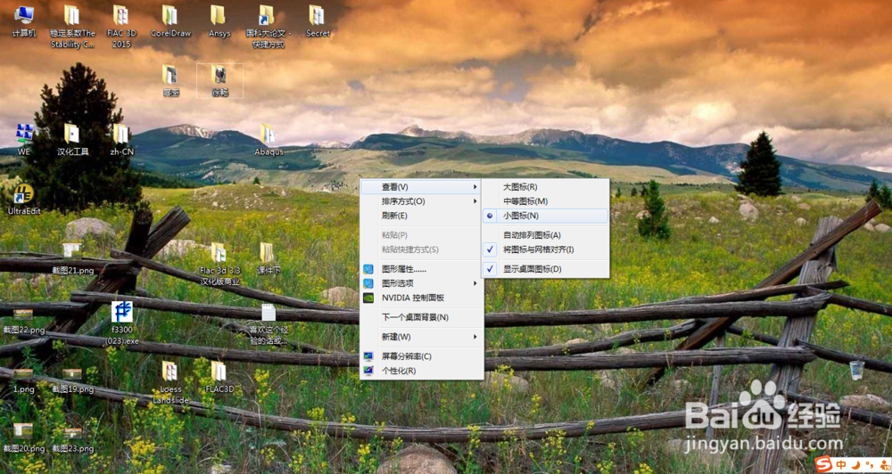Click the Sogou input method S logo
The height and width of the screenshot is (474, 892).
[x=822, y=464]
